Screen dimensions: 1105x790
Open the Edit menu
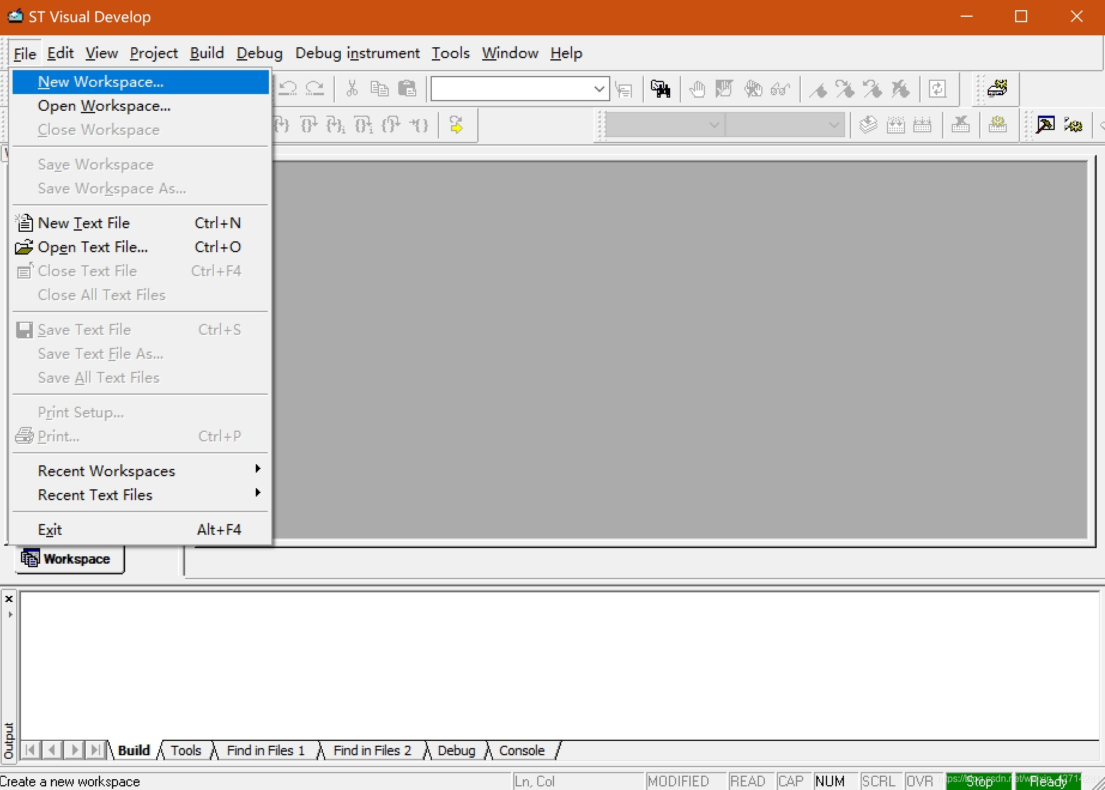(60, 53)
